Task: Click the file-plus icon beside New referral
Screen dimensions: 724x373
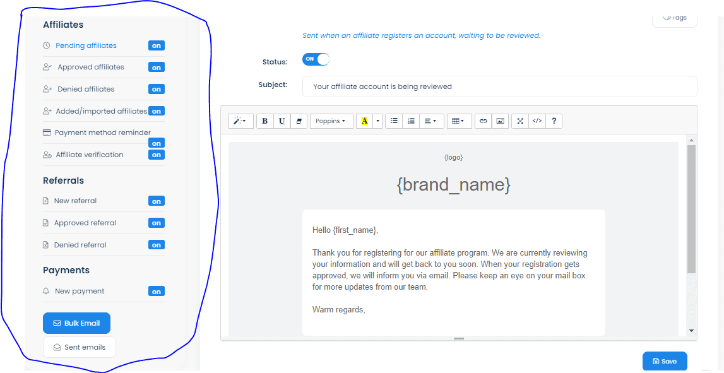Action: coord(45,201)
